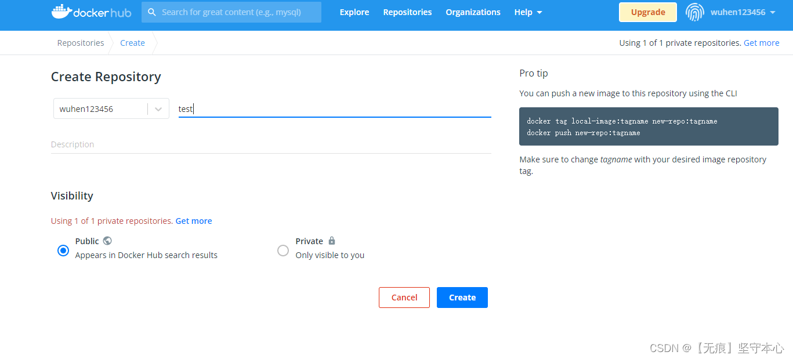The image size is (793, 359).
Task: Click the Repositories breadcrumb
Action: (x=81, y=43)
